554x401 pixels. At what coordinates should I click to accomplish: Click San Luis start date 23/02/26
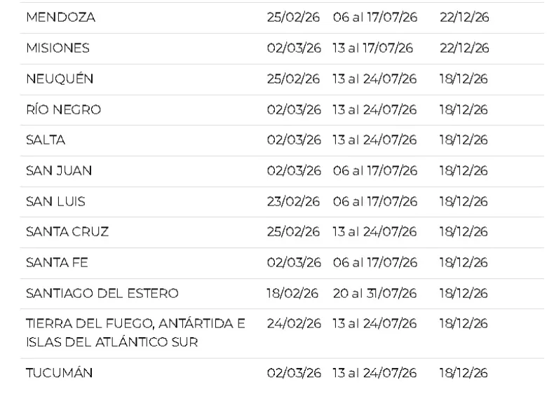pos(294,202)
